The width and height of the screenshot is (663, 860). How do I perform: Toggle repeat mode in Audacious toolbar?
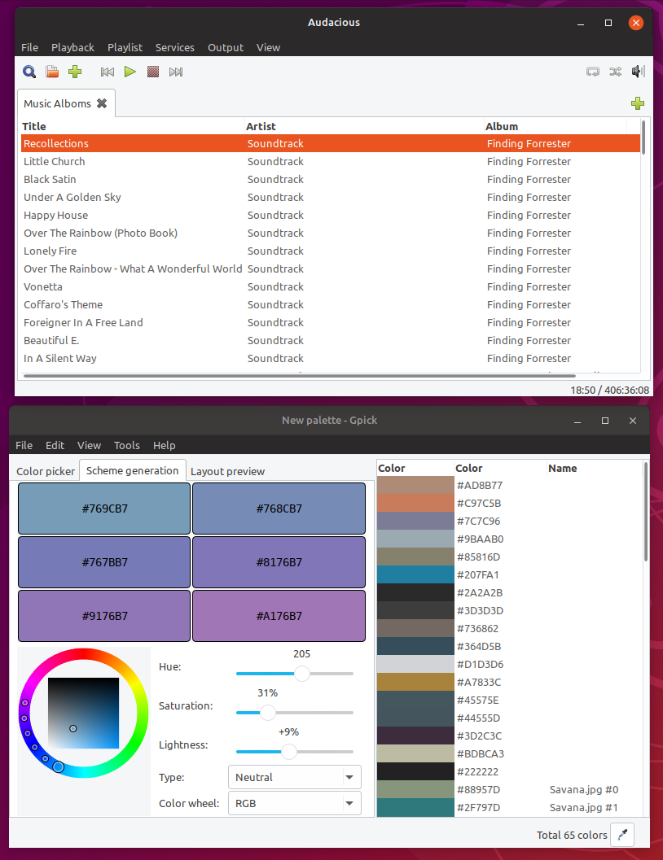pos(593,72)
